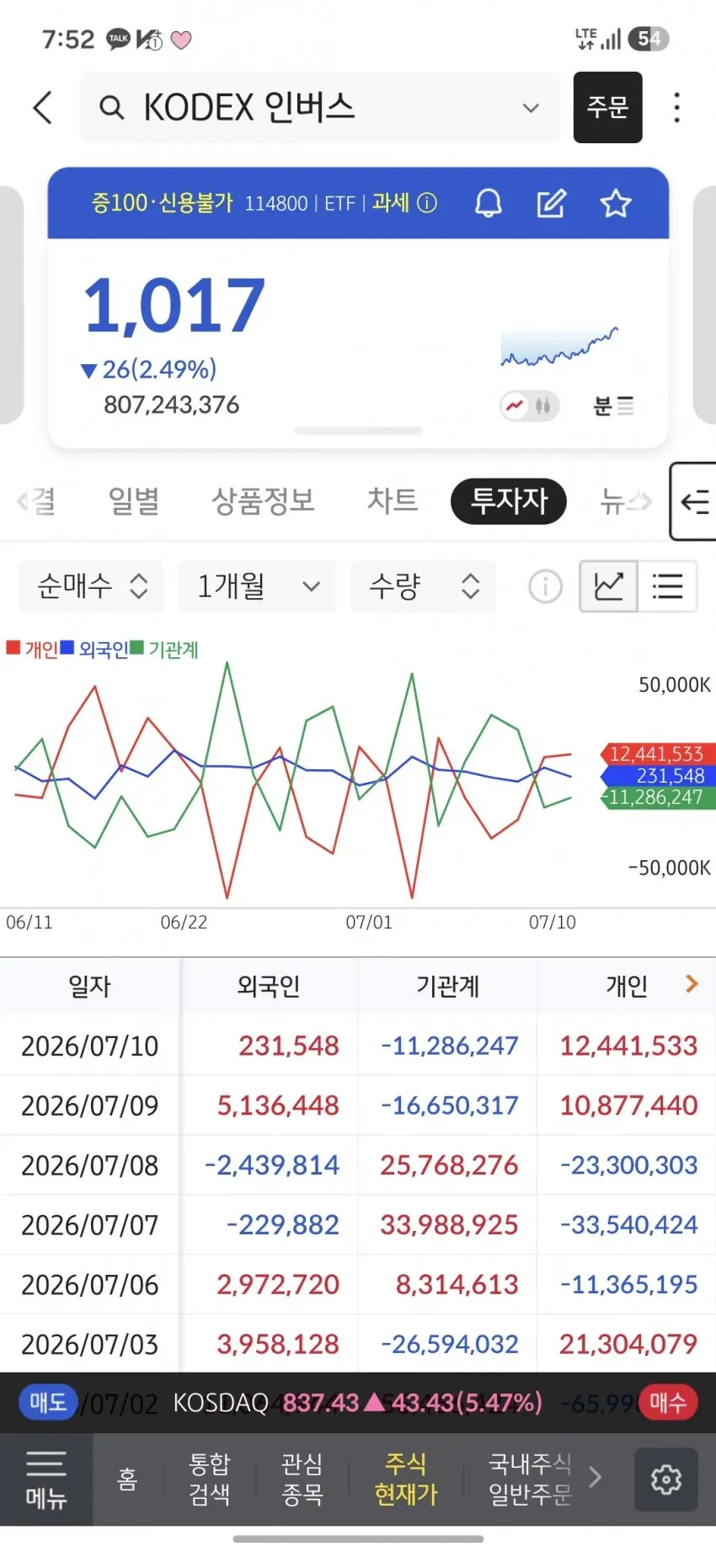This screenshot has width=716, height=1552.
Task: Select the chart view toggle
Action: (x=609, y=586)
